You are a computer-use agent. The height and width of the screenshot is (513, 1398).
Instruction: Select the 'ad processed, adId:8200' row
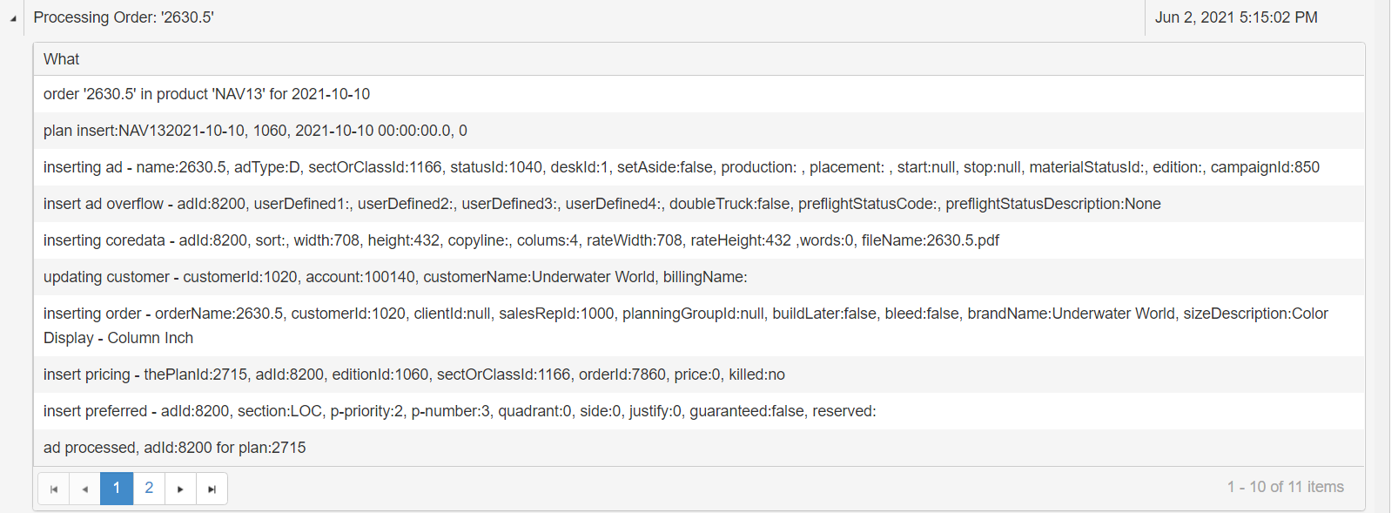174,448
